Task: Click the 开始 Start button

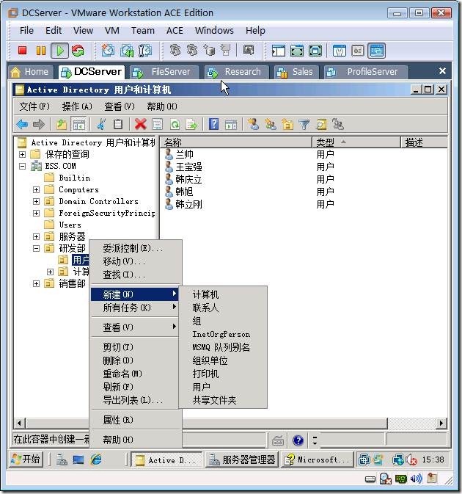Action: click(x=26, y=460)
